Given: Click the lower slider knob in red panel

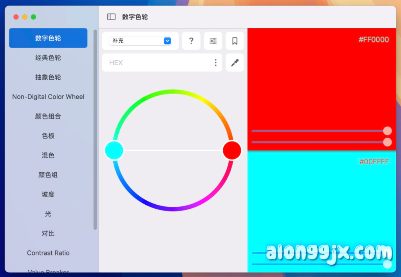Looking at the screenshot, I should 387,142.
